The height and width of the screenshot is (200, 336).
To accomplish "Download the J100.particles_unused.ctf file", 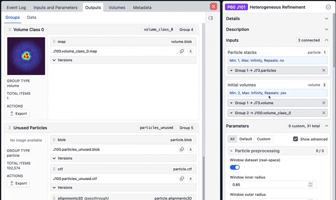I will coord(191,179).
